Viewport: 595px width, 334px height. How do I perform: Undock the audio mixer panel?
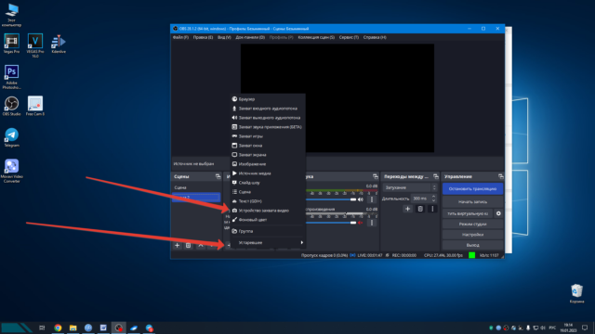(x=376, y=176)
